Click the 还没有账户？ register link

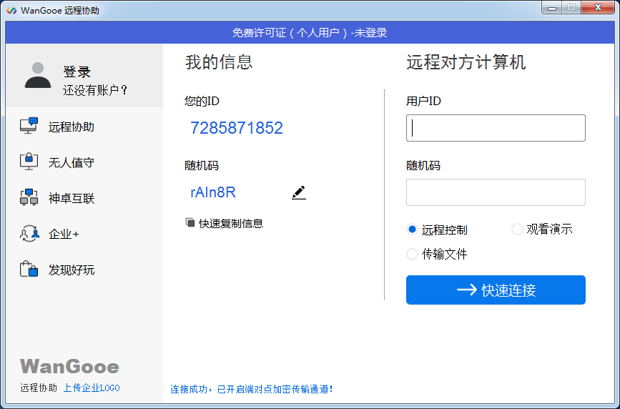pos(95,90)
